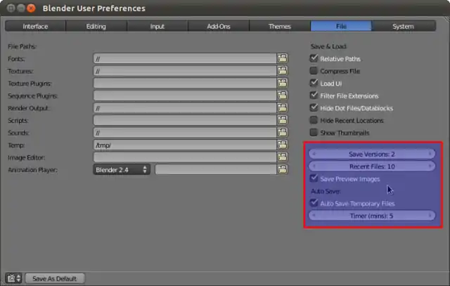Click the Save As Default button
The height and width of the screenshot is (286, 450).
(x=55, y=278)
